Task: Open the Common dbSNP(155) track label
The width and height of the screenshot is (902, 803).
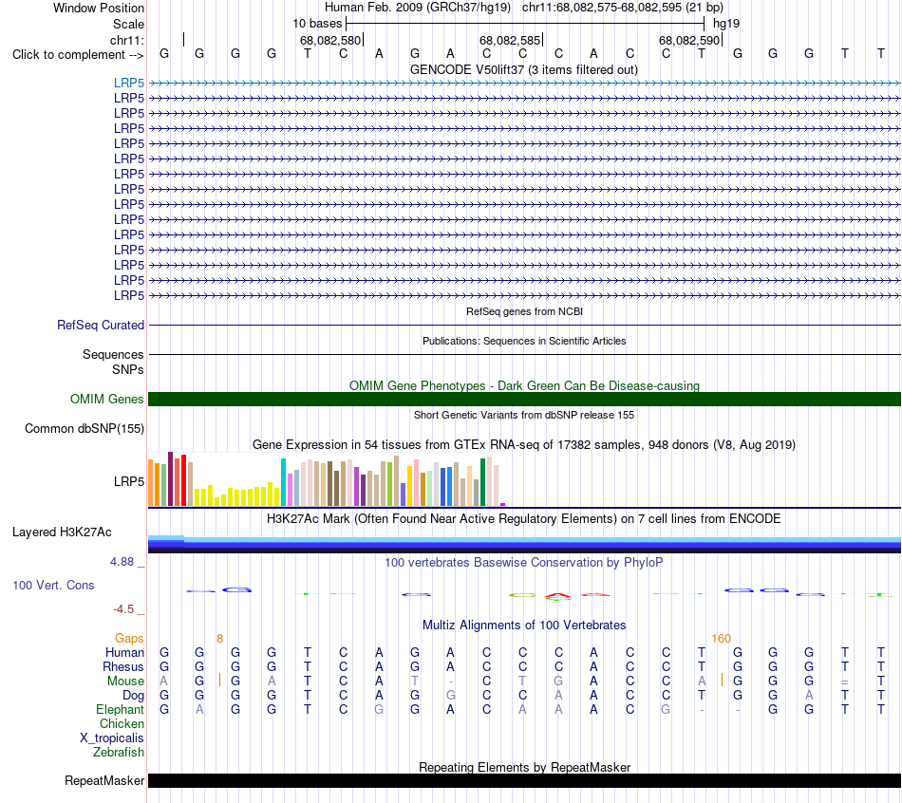Action: 85,428
